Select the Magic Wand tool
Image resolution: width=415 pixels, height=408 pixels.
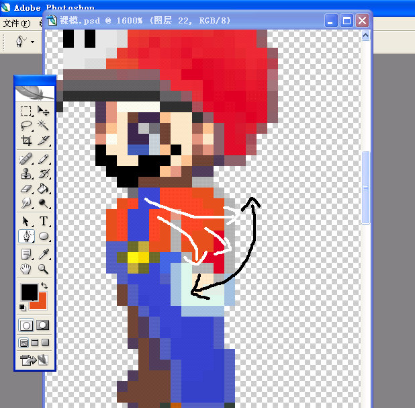[x=44, y=125]
